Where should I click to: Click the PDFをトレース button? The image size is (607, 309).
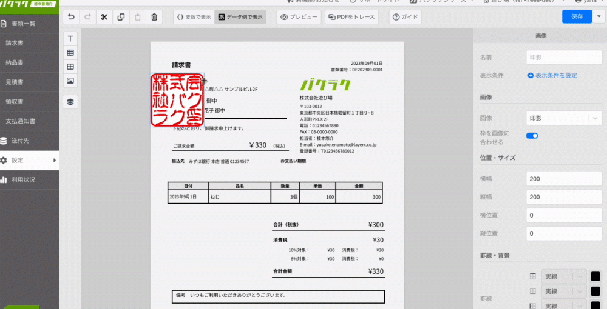pos(351,17)
